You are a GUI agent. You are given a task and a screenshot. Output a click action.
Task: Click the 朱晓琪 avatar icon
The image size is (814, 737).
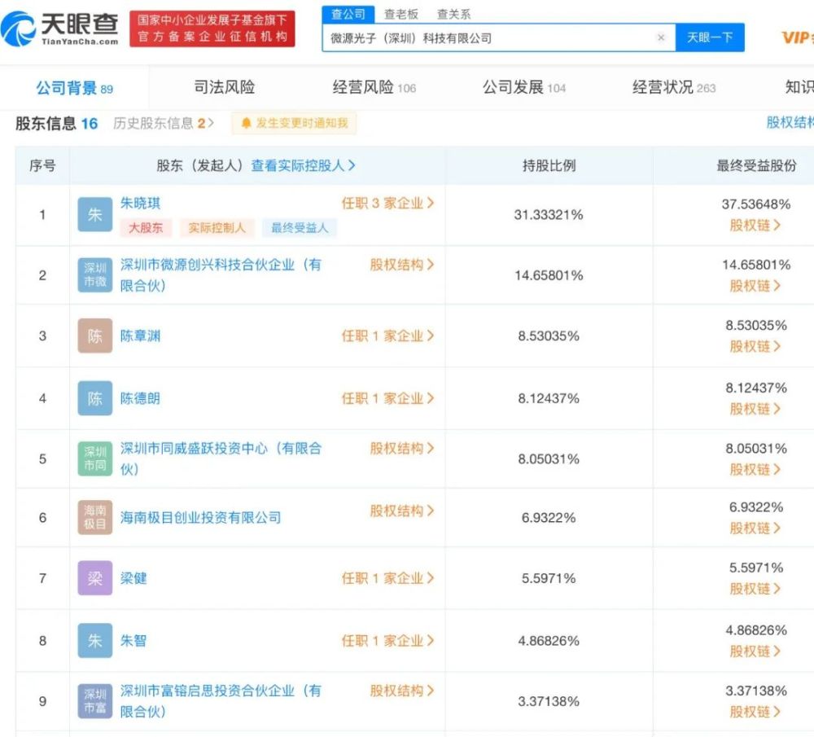click(x=95, y=214)
